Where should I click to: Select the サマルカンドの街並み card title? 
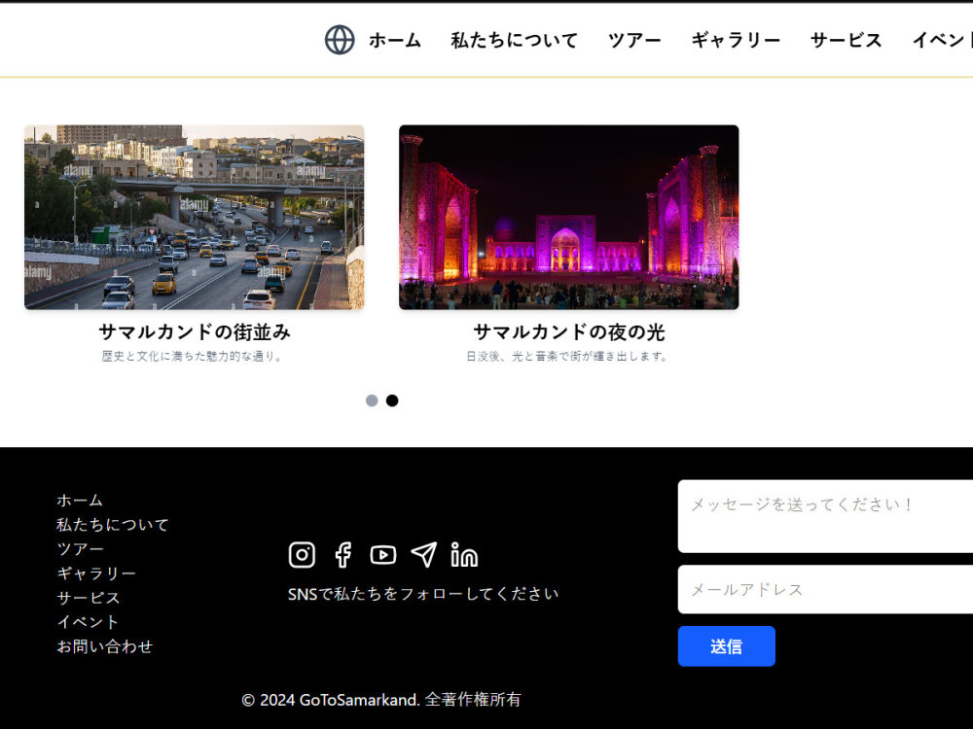point(195,332)
